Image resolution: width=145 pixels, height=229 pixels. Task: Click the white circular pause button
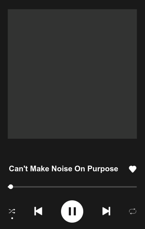coord(72,211)
